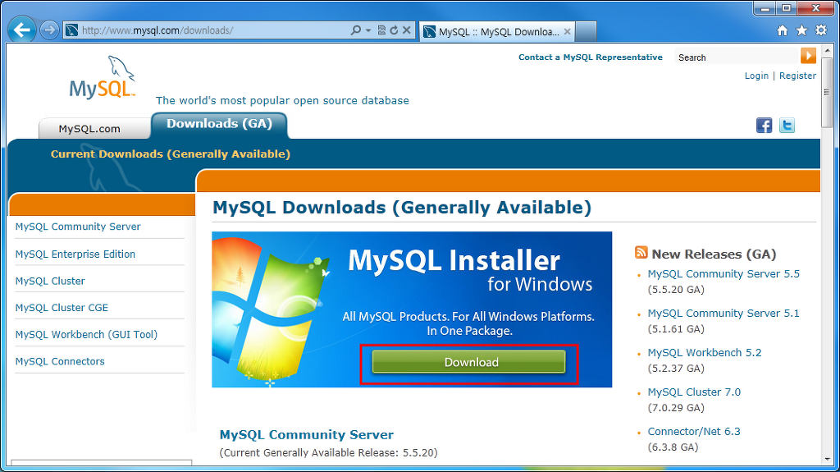Close the MySQL Downloads browser tab
840x472 pixels.
tap(567, 32)
